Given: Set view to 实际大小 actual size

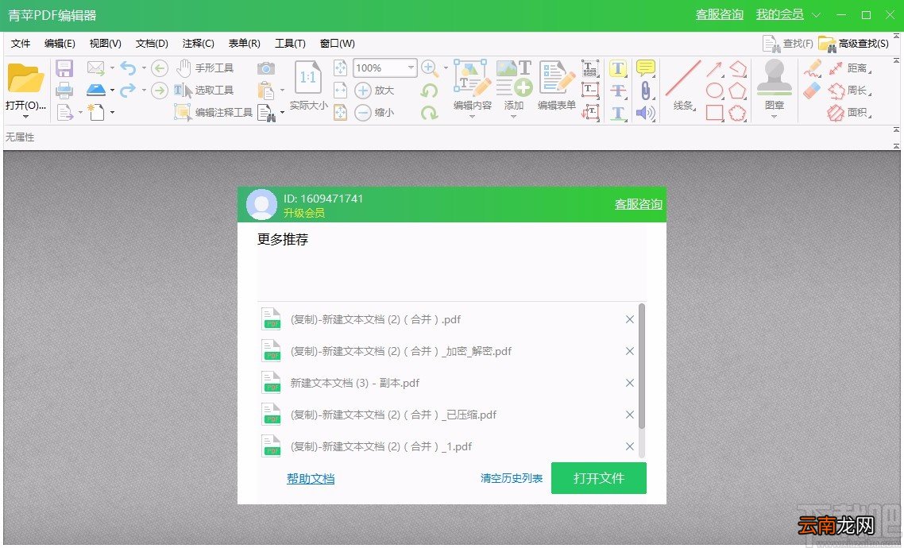Looking at the screenshot, I should 308,85.
